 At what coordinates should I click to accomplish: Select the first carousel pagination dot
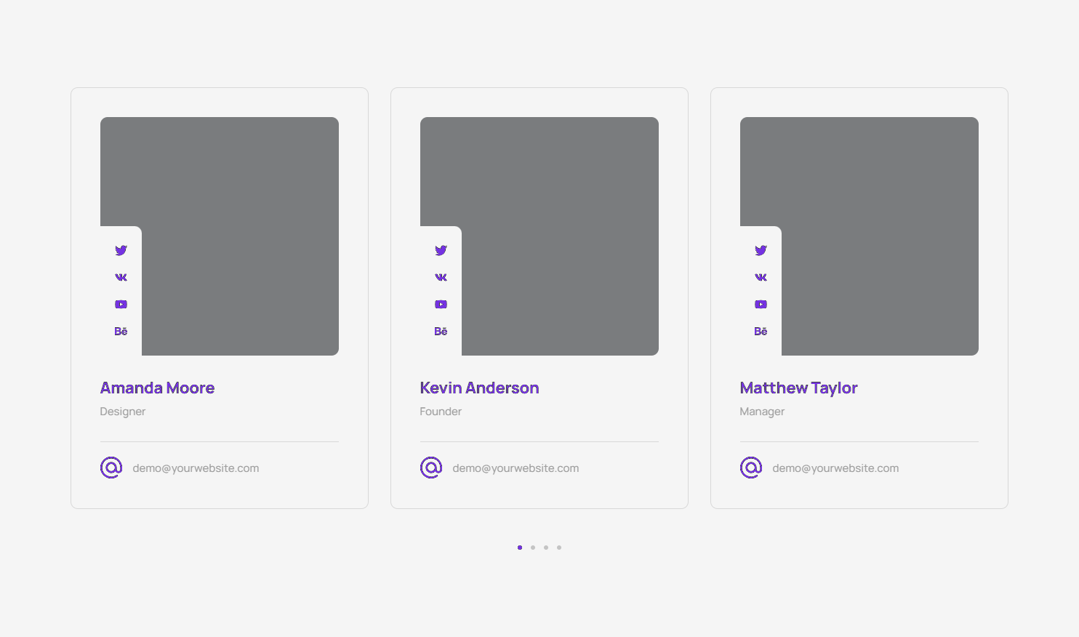click(520, 548)
